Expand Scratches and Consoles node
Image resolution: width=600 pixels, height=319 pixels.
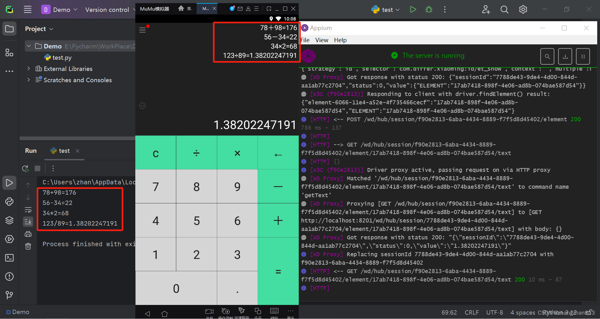(x=29, y=80)
